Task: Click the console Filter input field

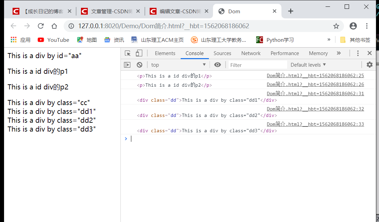Action: [257, 65]
